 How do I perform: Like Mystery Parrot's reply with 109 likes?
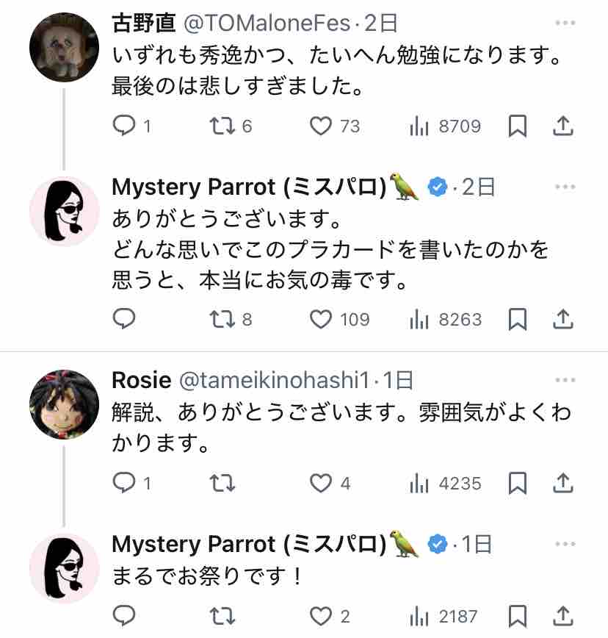(x=320, y=319)
